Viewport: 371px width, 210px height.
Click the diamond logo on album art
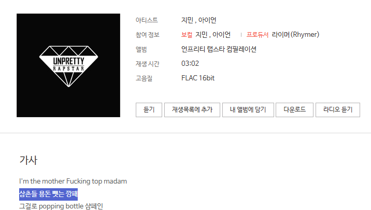coord(68,66)
